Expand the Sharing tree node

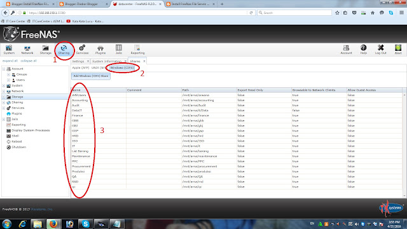pos(4,102)
